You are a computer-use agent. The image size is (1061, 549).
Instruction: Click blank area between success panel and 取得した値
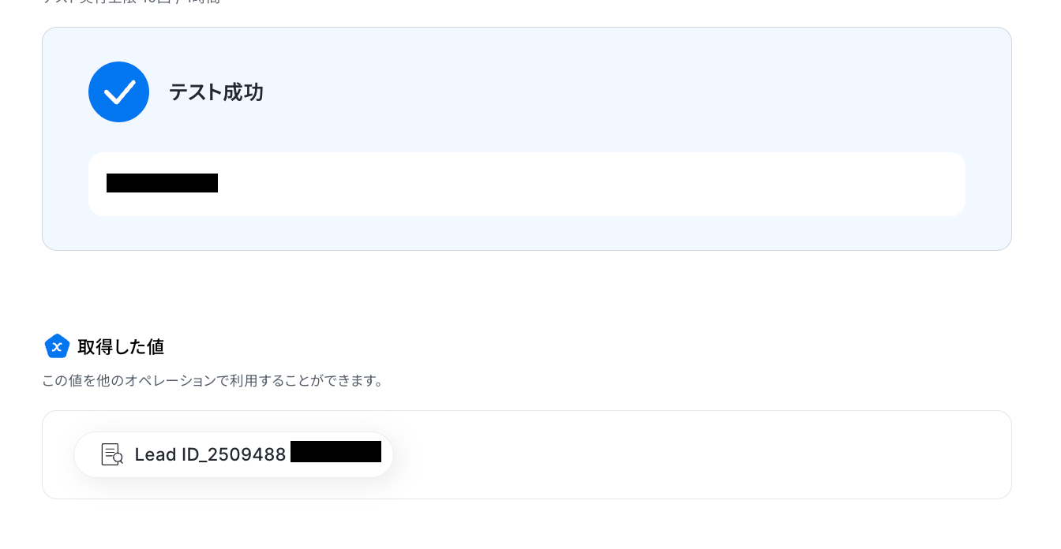pyautogui.click(x=527, y=290)
